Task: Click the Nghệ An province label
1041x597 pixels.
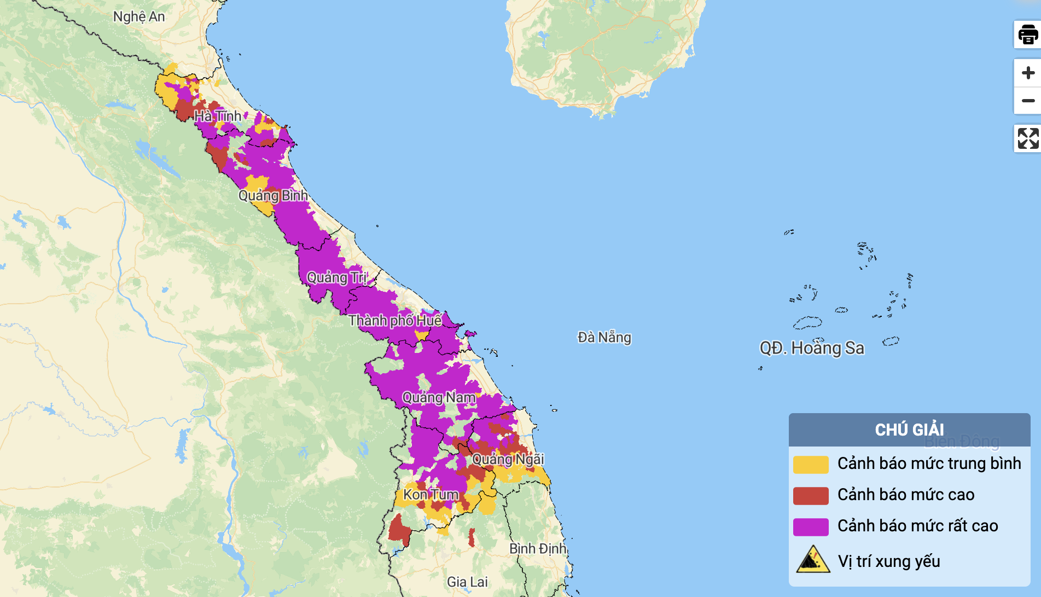Action: (x=139, y=17)
